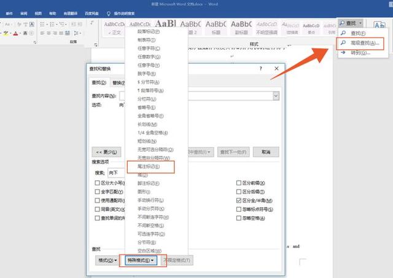The width and height of the screenshot is (393, 278).
Task: Click the arrow icon beside 转到
Action: (x=343, y=52)
